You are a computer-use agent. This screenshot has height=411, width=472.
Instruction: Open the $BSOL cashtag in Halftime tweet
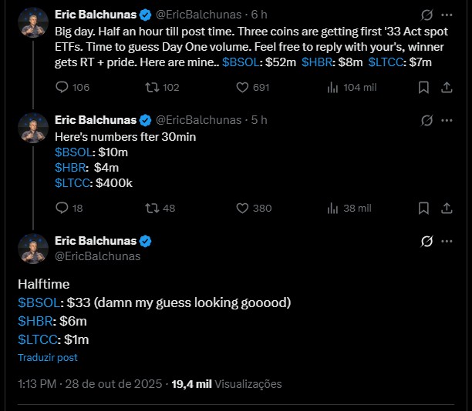pyautogui.click(x=39, y=302)
